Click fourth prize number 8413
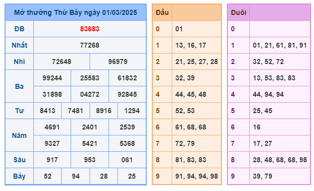The width and height of the screenshot is (314, 191). pyautogui.click(x=47, y=111)
